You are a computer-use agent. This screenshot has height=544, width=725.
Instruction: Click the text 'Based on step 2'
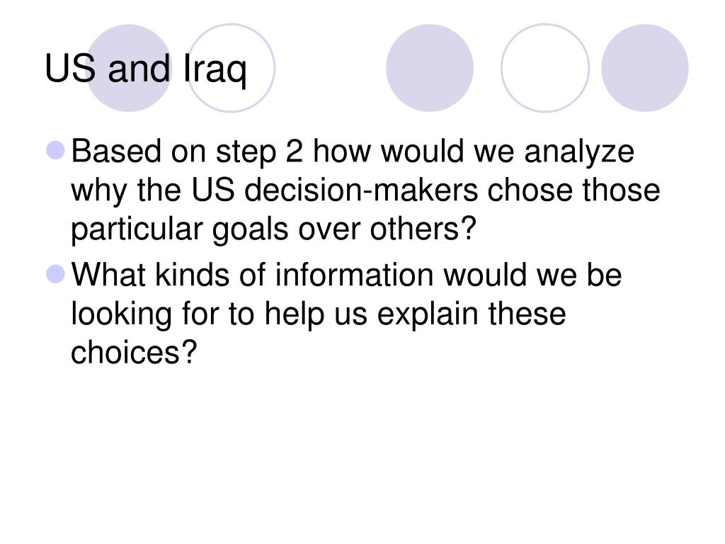[x=187, y=152]
